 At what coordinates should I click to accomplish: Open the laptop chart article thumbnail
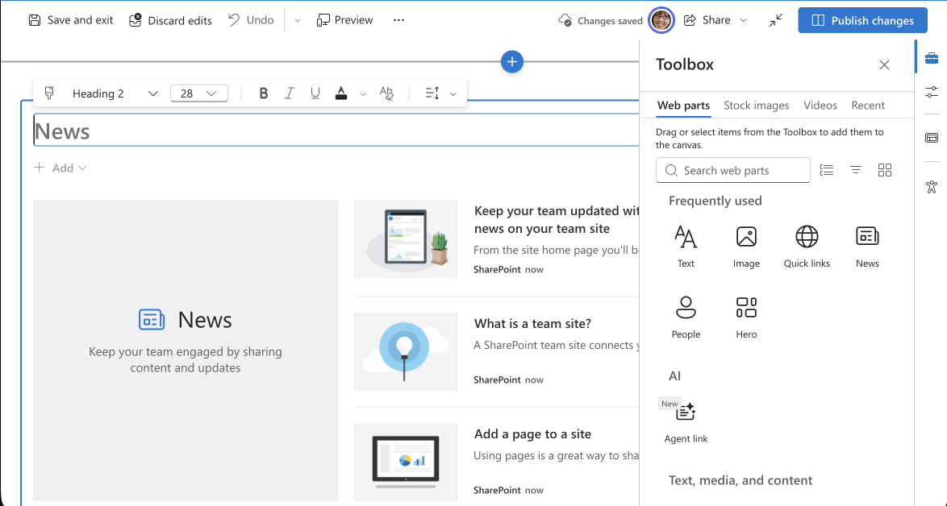point(406,462)
